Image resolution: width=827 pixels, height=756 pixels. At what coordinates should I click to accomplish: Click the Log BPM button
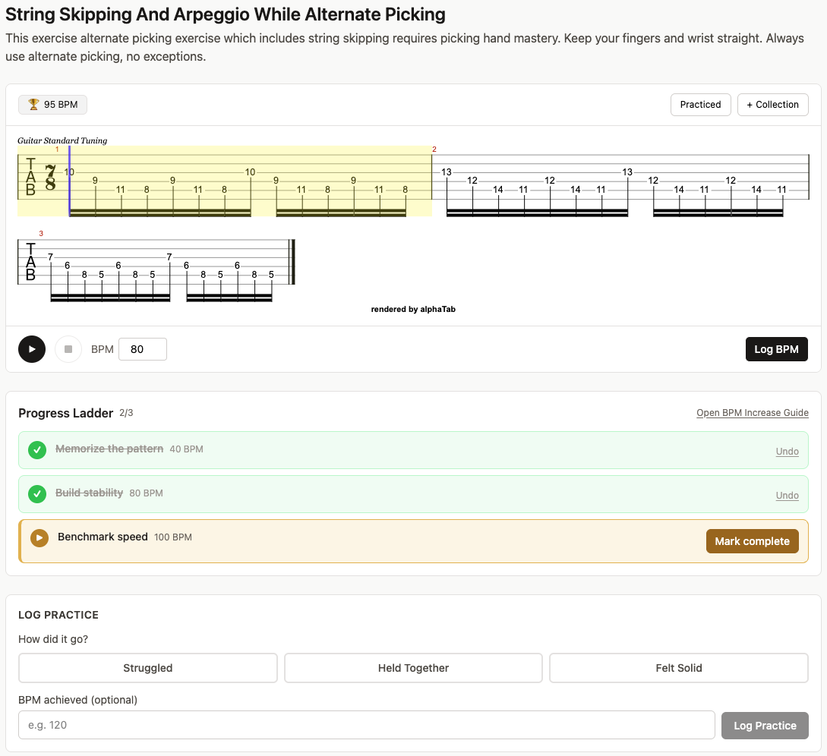[x=776, y=348]
